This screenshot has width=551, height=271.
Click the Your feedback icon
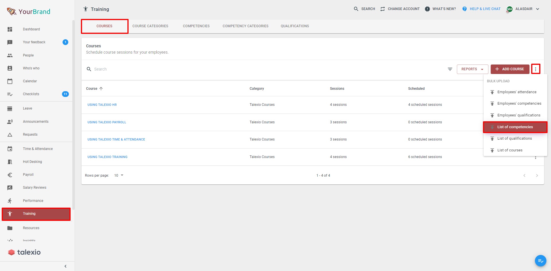pyautogui.click(x=10, y=42)
